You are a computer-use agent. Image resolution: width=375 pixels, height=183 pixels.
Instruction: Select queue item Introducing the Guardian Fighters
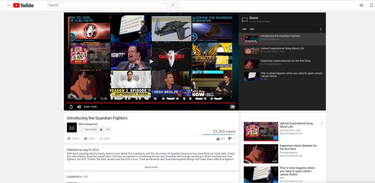click(282, 39)
